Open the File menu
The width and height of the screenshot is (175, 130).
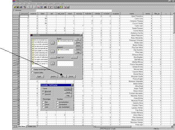point(14,4)
